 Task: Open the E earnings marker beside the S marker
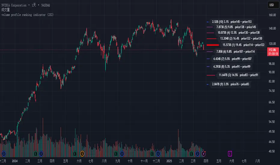coord(75,154)
